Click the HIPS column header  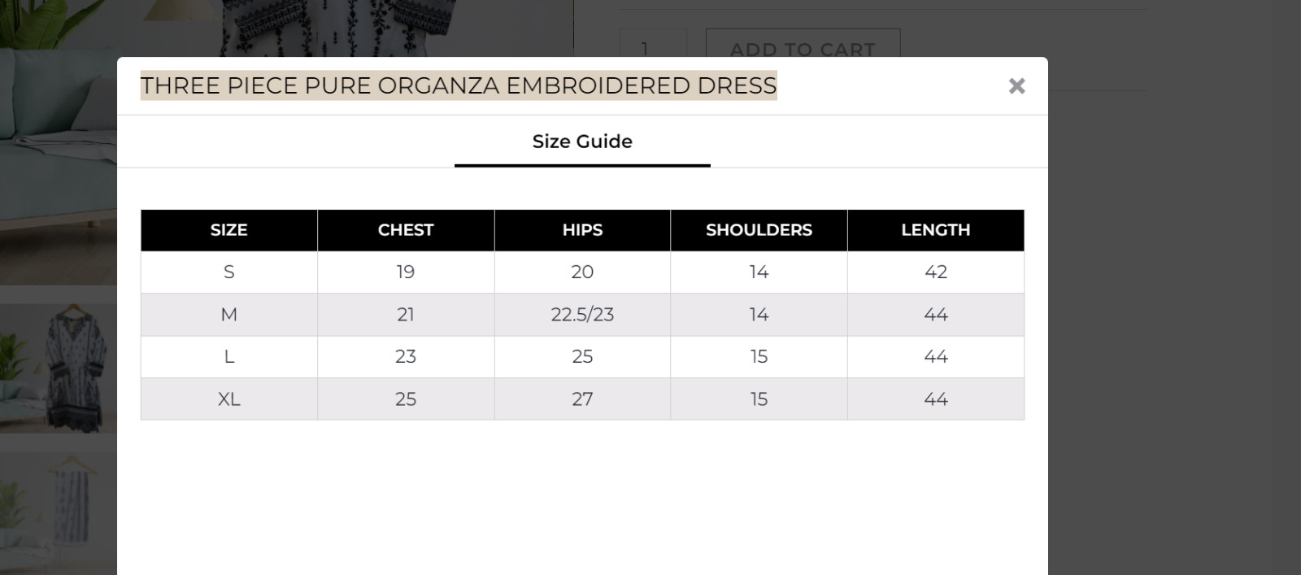[582, 230]
